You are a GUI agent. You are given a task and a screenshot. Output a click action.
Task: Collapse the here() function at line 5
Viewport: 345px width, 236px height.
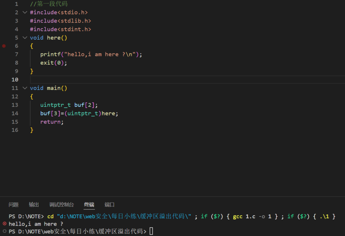coord(24,38)
